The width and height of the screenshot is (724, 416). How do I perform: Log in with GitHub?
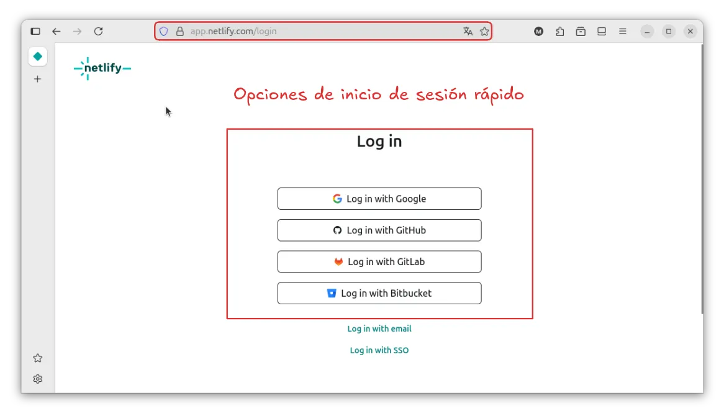coord(379,230)
